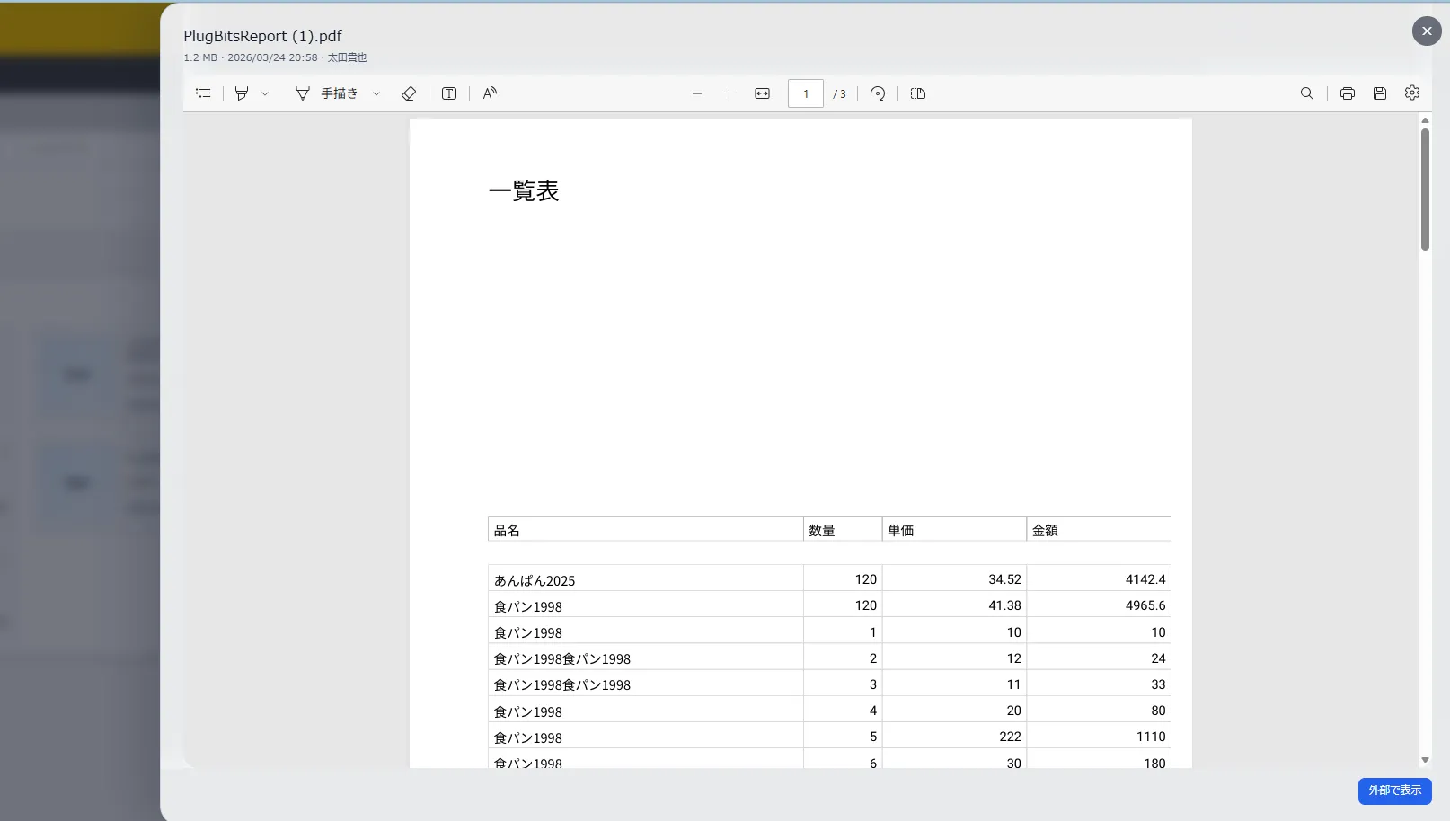Open the highlighter options dropdown
Image resolution: width=1450 pixels, height=821 pixels.
[265, 93]
